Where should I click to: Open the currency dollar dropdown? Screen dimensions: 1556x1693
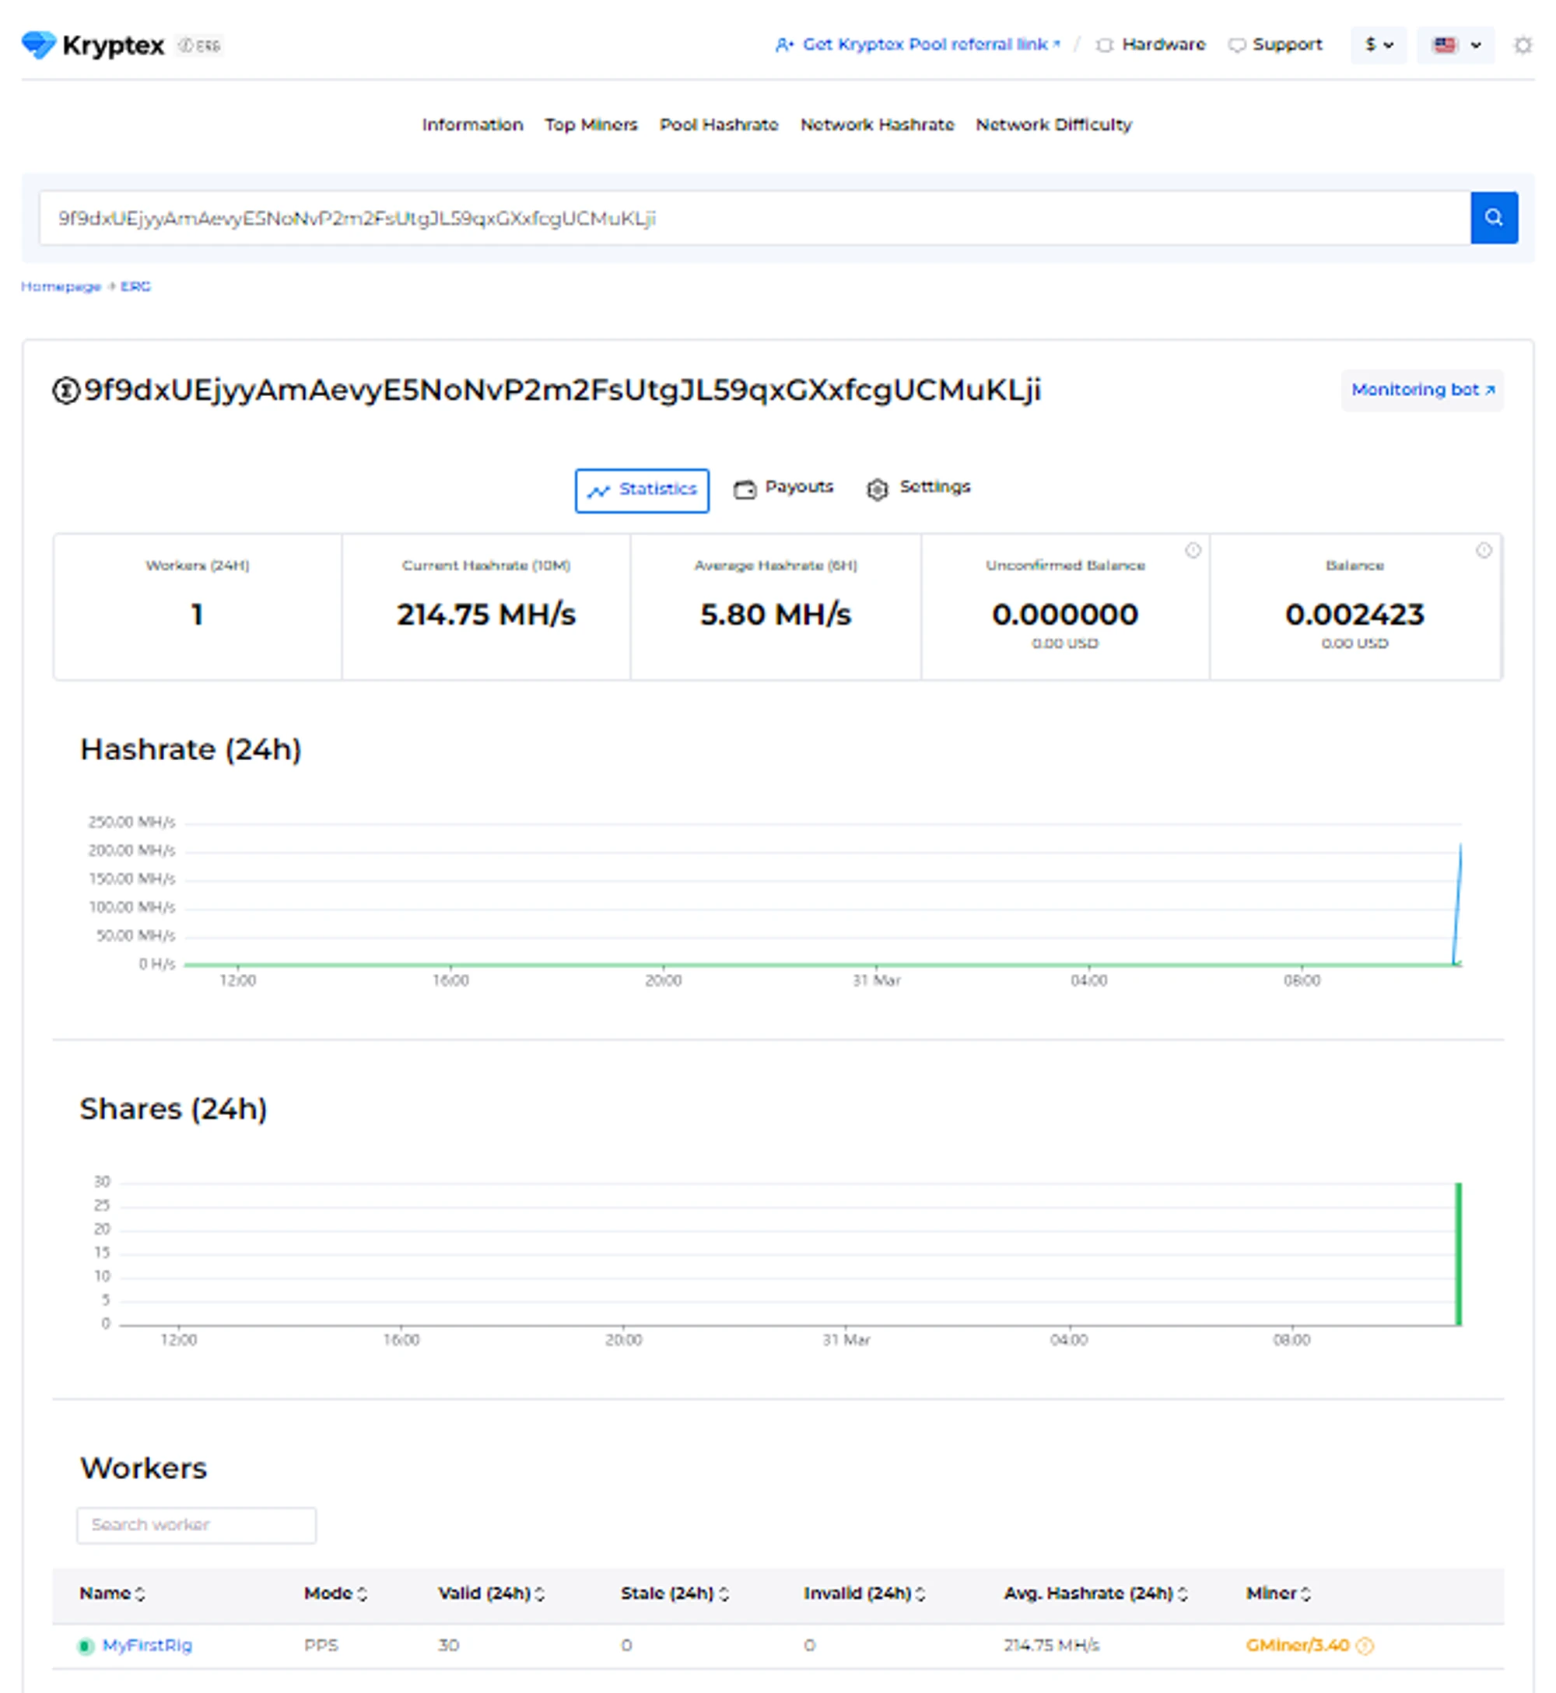coord(1379,44)
